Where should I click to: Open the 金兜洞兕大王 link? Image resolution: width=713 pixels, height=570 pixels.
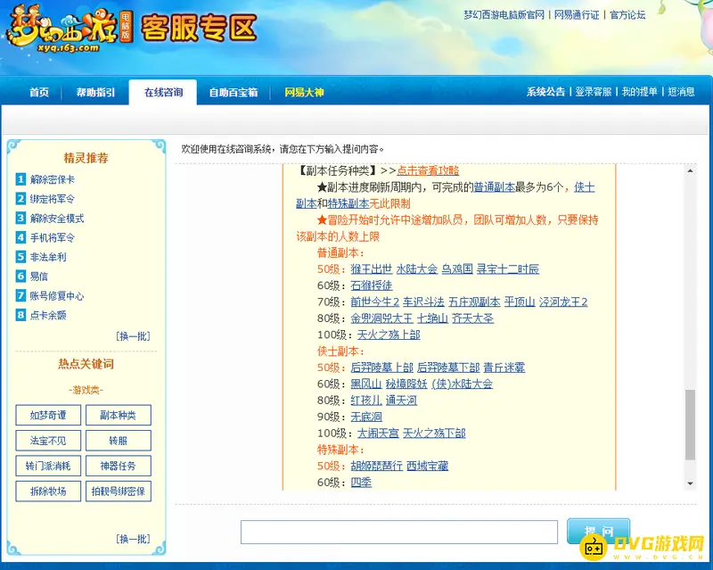pos(382,318)
